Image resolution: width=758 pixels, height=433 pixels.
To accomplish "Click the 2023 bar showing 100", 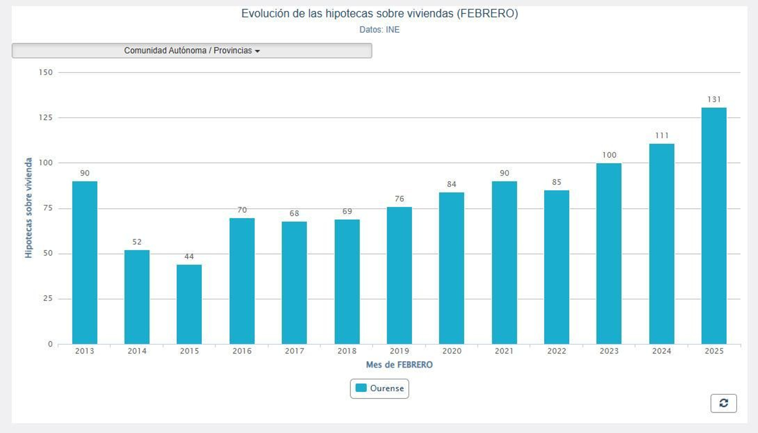I will coord(609,254).
